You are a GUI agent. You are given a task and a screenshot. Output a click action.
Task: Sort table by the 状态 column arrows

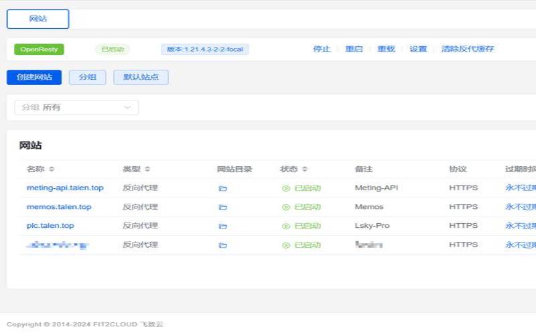305,170
